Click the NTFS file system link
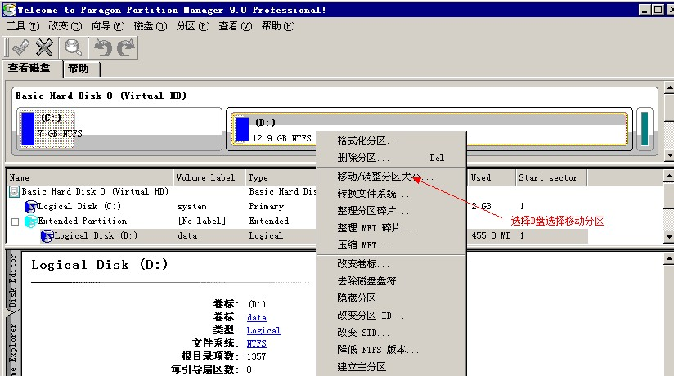This screenshot has width=674, height=376. point(256,343)
